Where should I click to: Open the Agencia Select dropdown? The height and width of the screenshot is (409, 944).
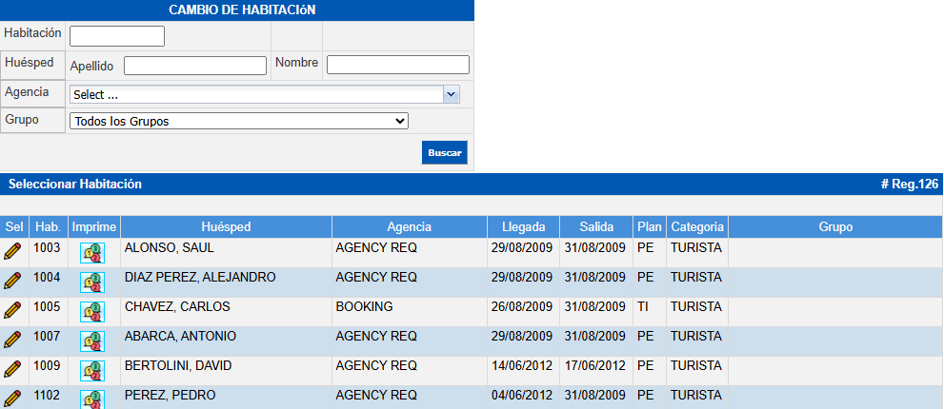(x=255, y=94)
